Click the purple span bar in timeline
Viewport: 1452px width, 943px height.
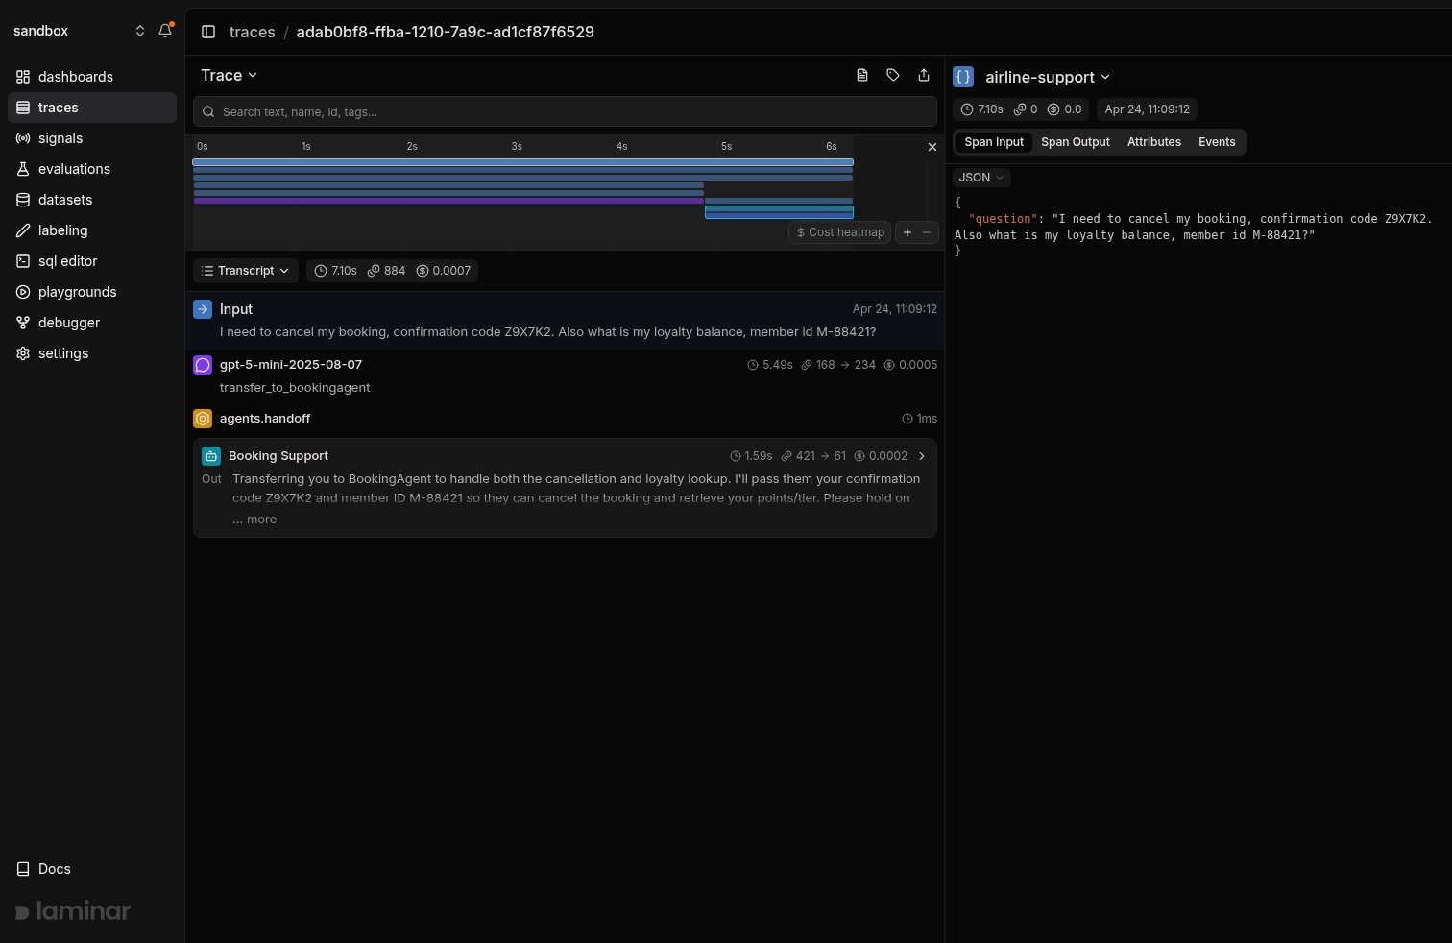coord(448,201)
